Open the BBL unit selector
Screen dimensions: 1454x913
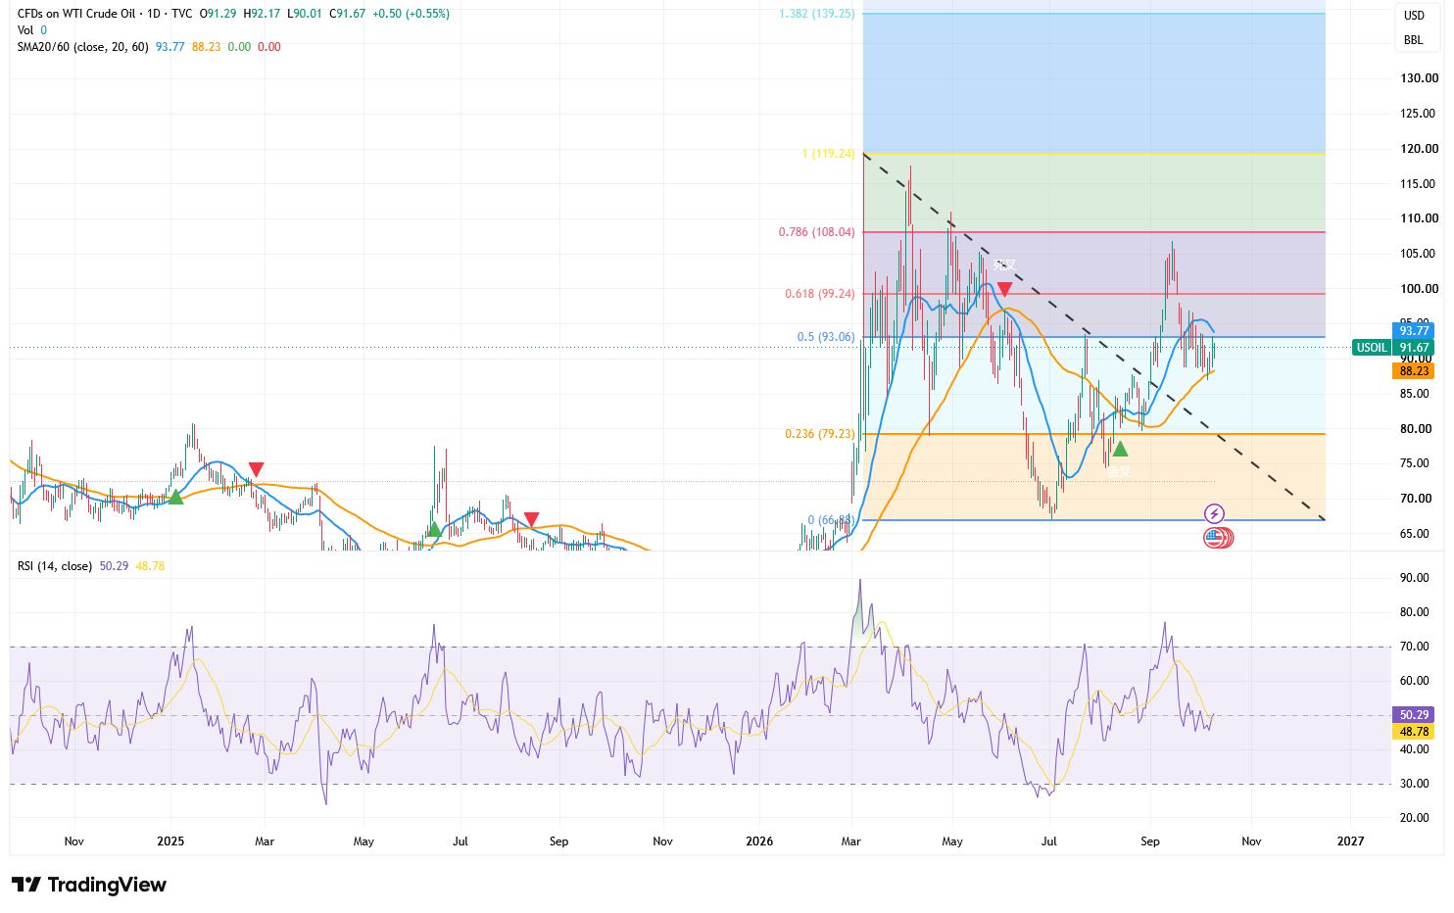tap(1414, 40)
